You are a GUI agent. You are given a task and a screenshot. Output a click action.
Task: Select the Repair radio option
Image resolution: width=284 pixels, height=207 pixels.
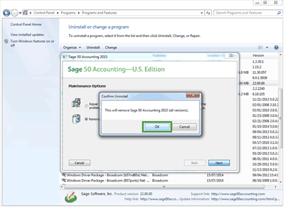tap(86, 106)
